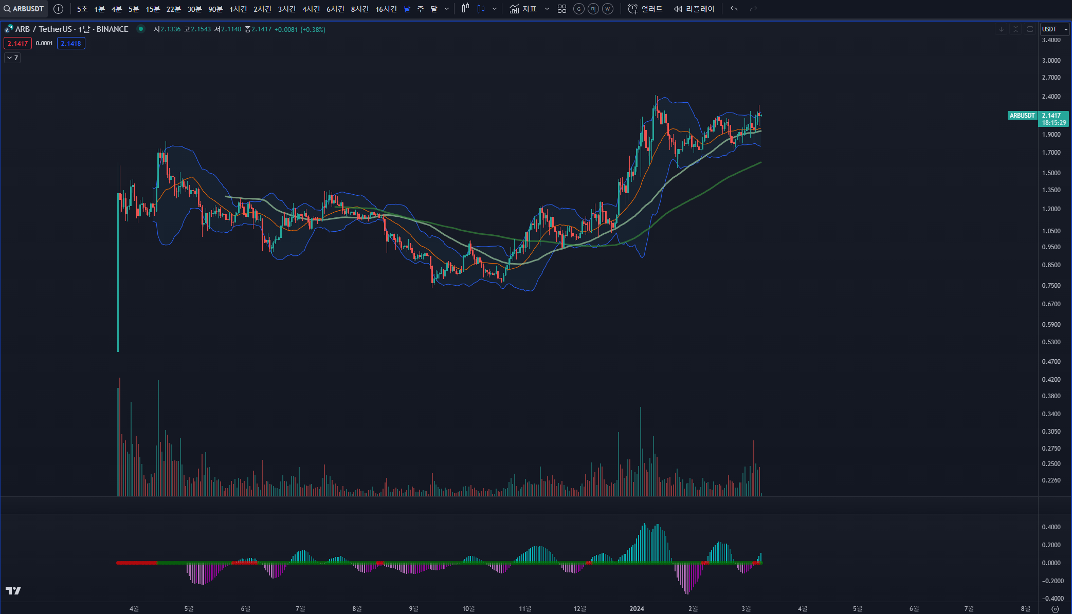Switch to the 15분 timeframe
The image size is (1072, 614).
(153, 9)
